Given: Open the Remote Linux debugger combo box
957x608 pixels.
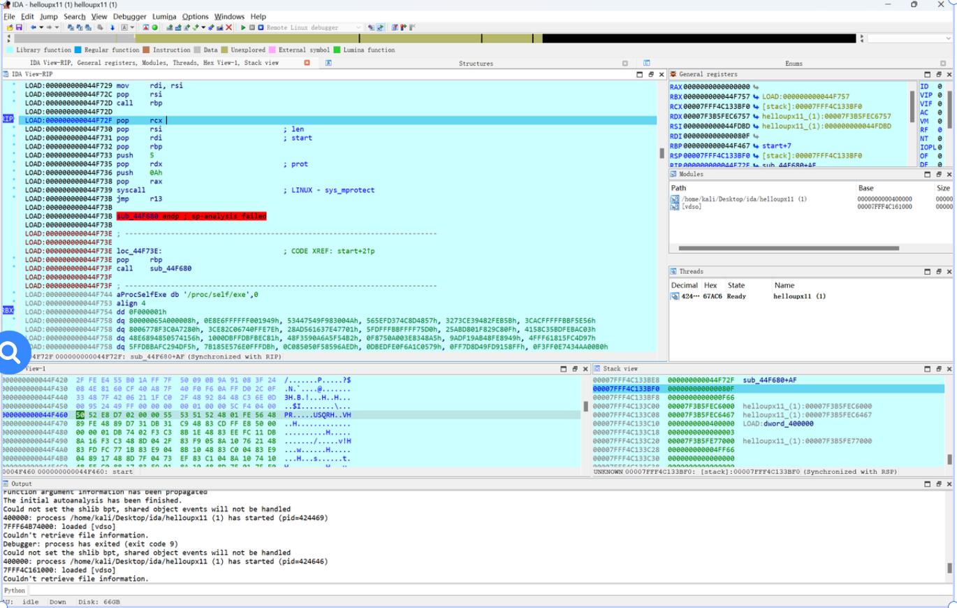Looking at the screenshot, I should (314, 27).
